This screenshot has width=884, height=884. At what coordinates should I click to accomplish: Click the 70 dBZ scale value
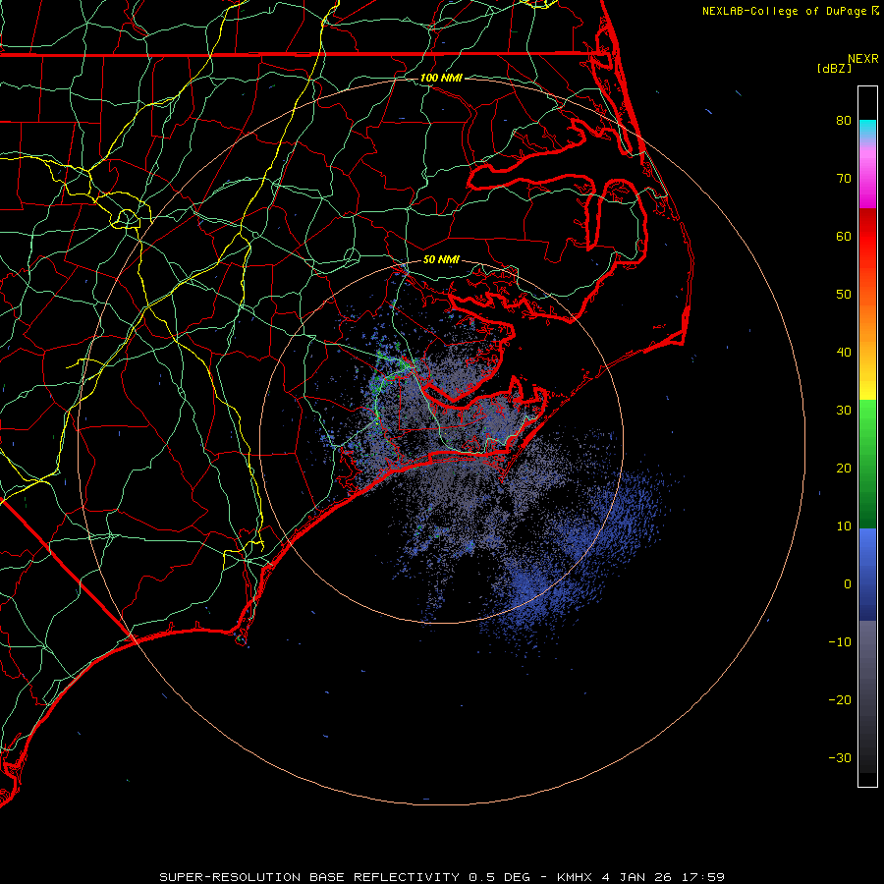coord(844,179)
